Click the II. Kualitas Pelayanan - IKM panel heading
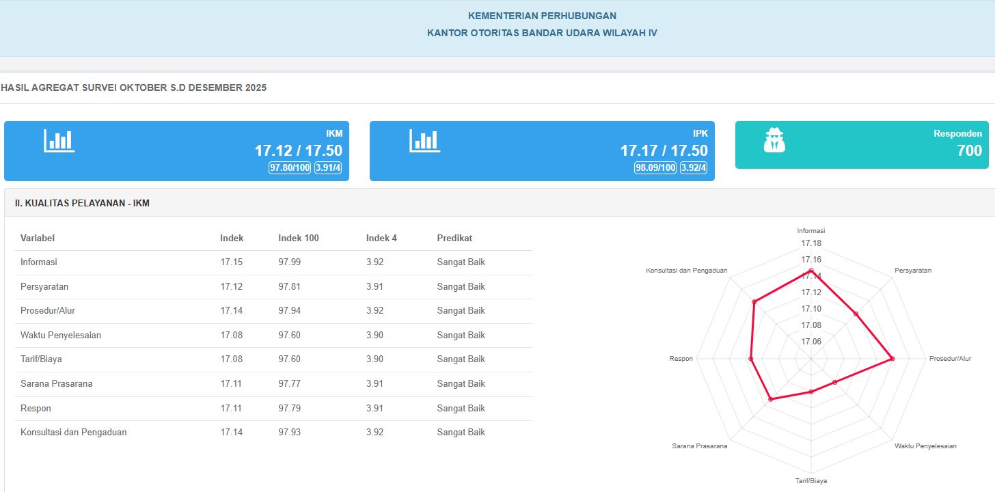 (82, 204)
